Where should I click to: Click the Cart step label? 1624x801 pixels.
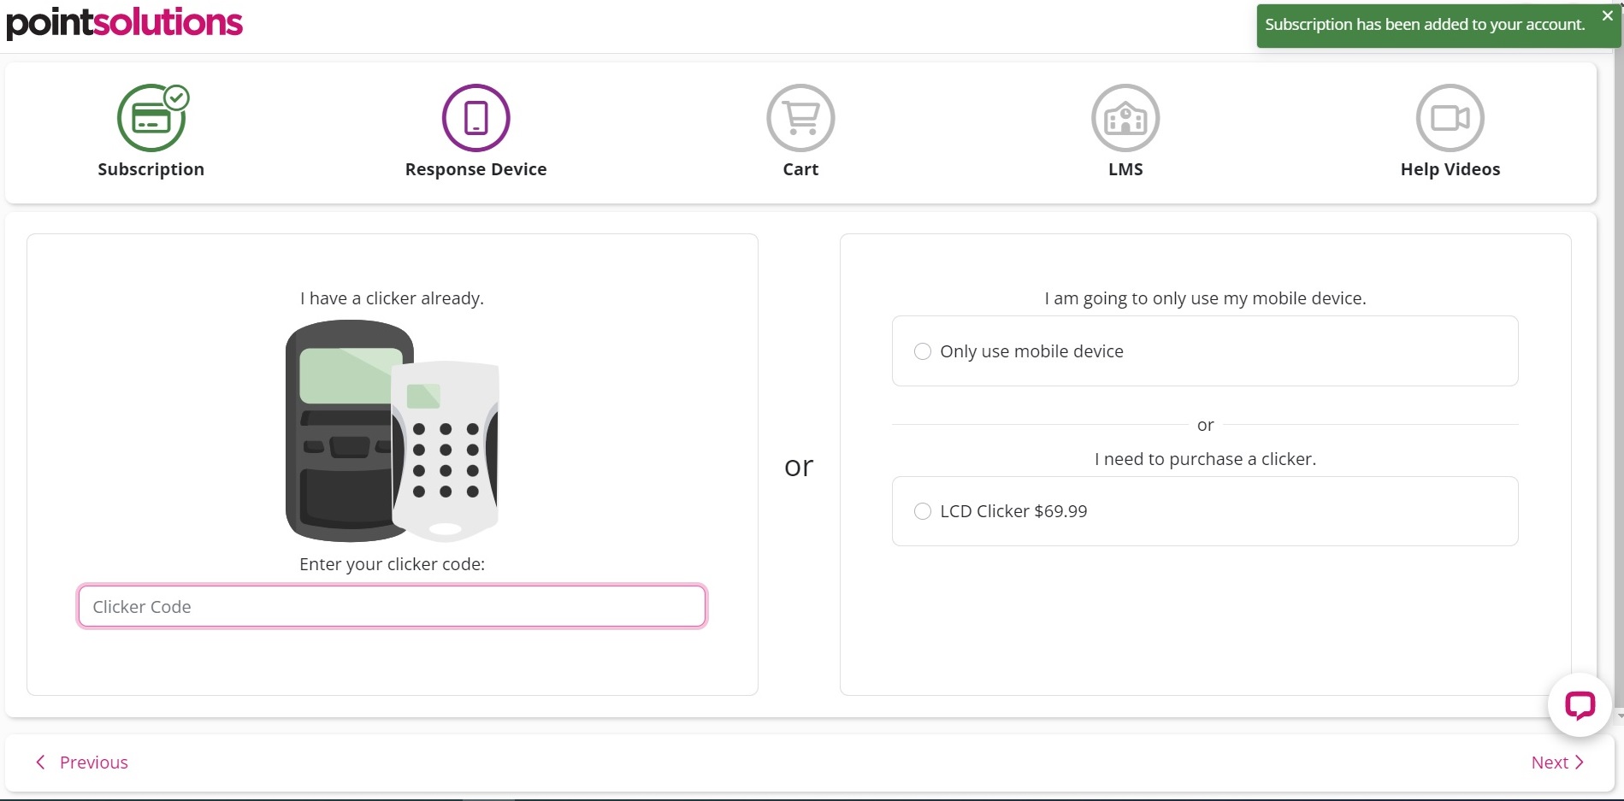[x=800, y=169]
